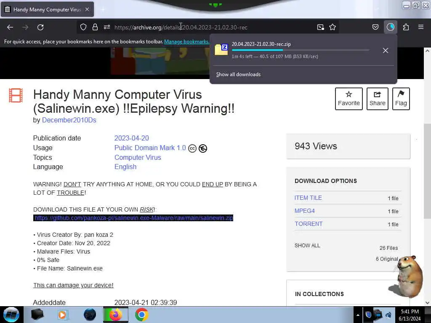Image resolution: width=431 pixels, height=323 pixels.
Task: Select the Handy Manny Computer Virus tab
Action: click(x=47, y=9)
